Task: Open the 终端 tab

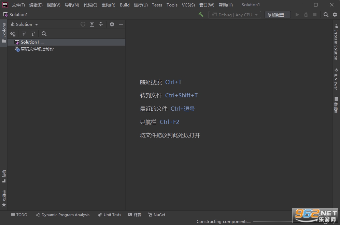Action: (135, 215)
